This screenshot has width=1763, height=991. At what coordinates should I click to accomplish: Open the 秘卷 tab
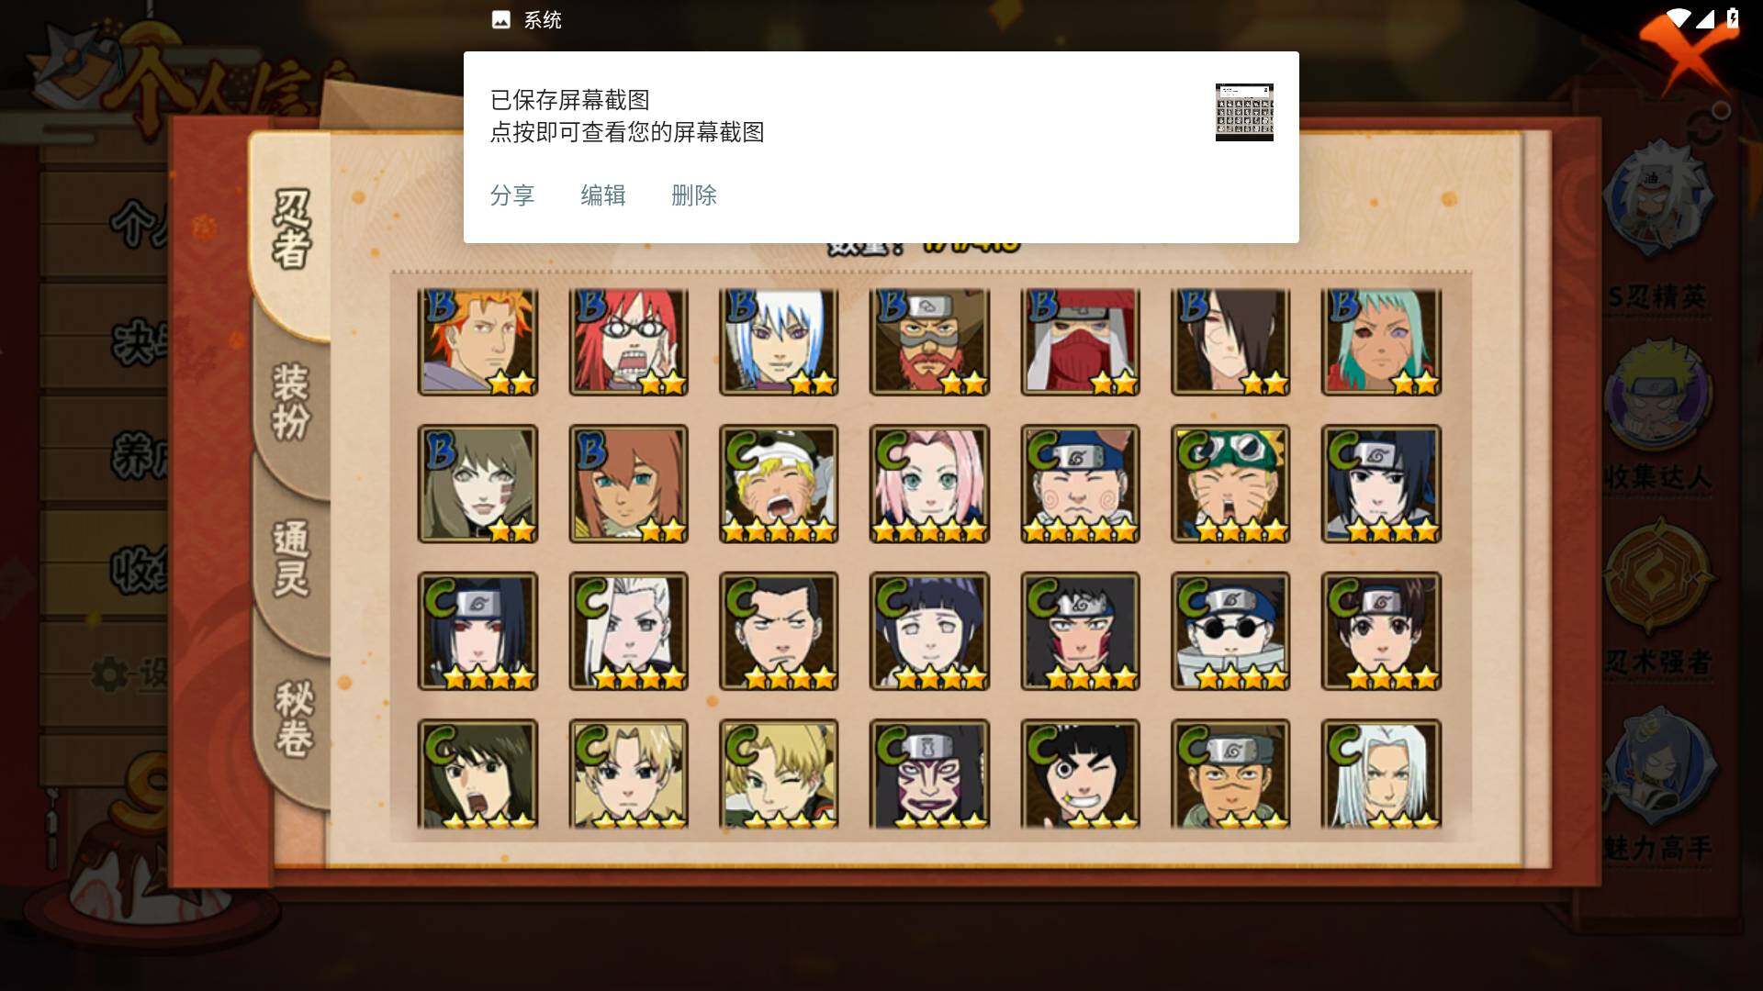(x=294, y=719)
